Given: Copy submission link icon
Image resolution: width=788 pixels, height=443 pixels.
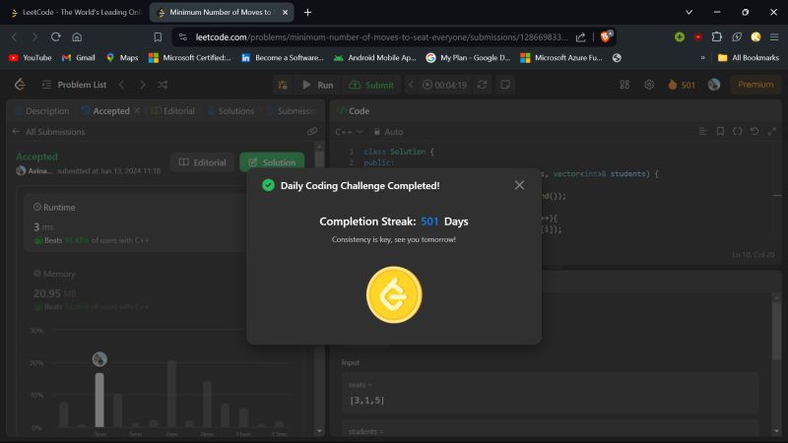Looking at the screenshot, I should (x=312, y=132).
